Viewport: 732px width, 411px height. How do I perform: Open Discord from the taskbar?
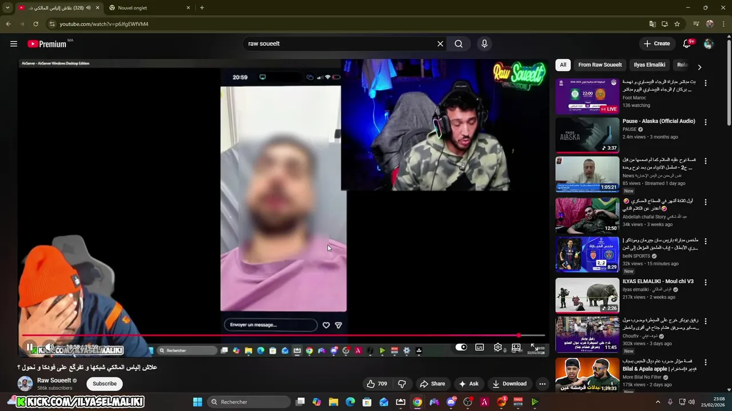point(451,402)
